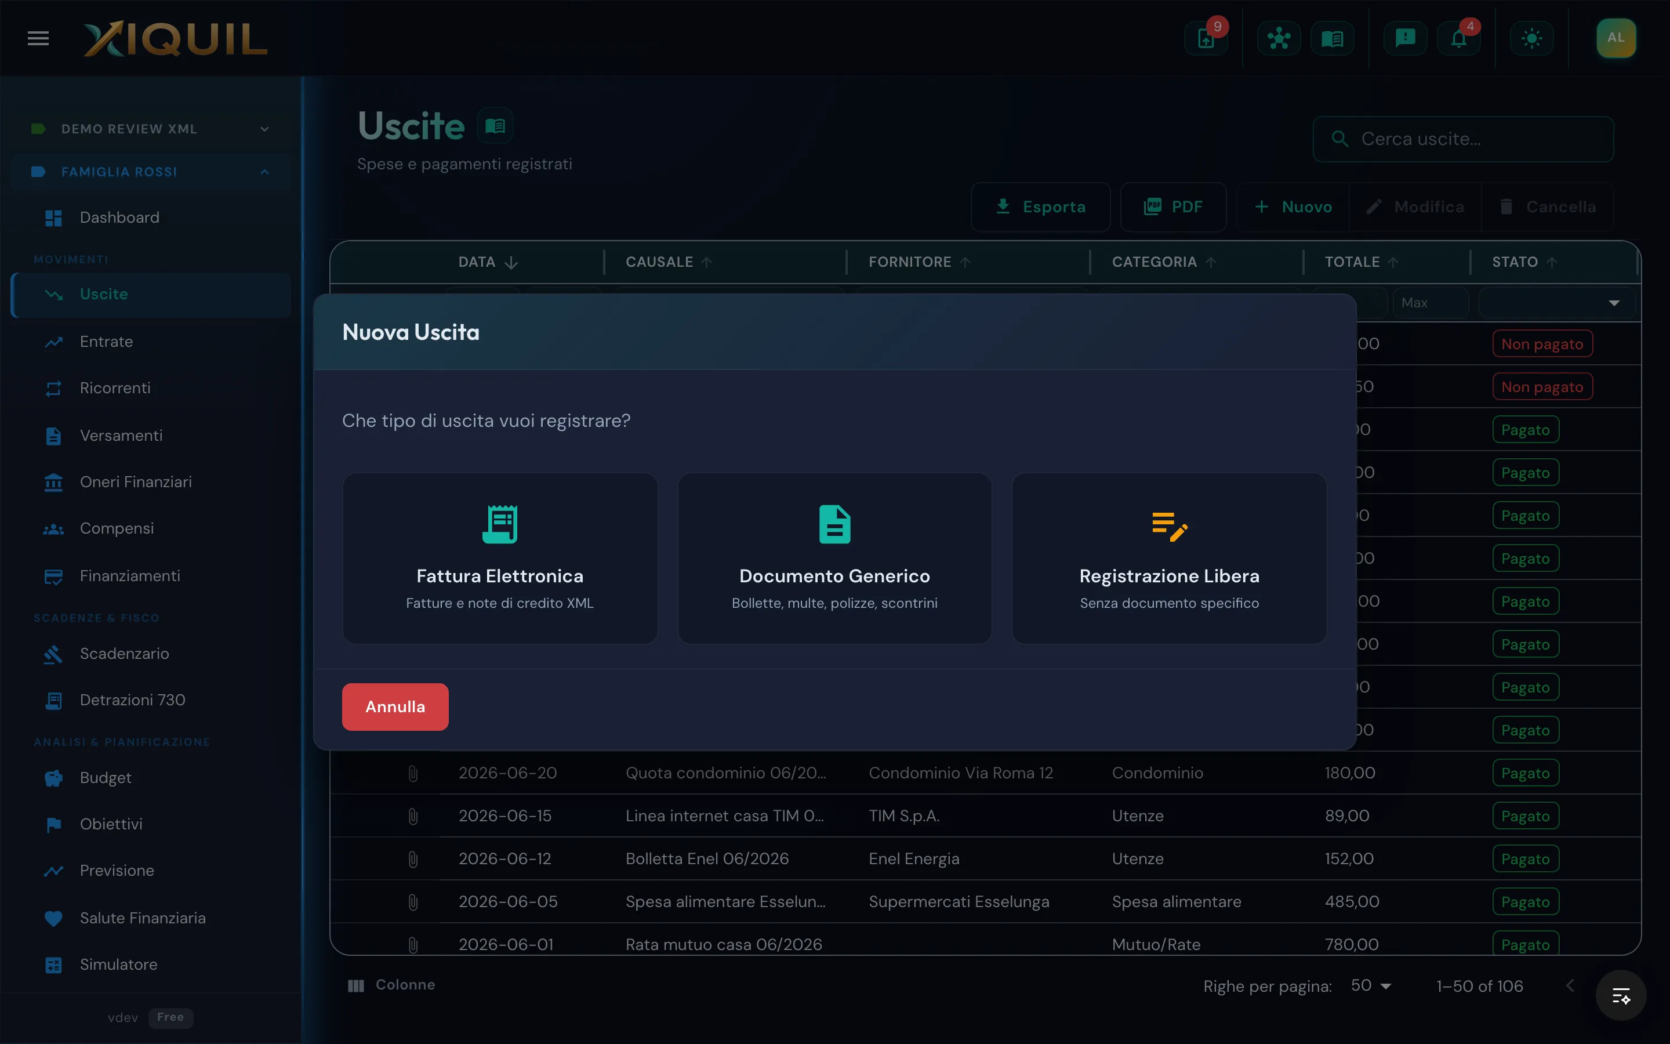The width and height of the screenshot is (1670, 1044).
Task: Choose Fattura Elettronica card
Action: pyautogui.click(x=500, y=558)
